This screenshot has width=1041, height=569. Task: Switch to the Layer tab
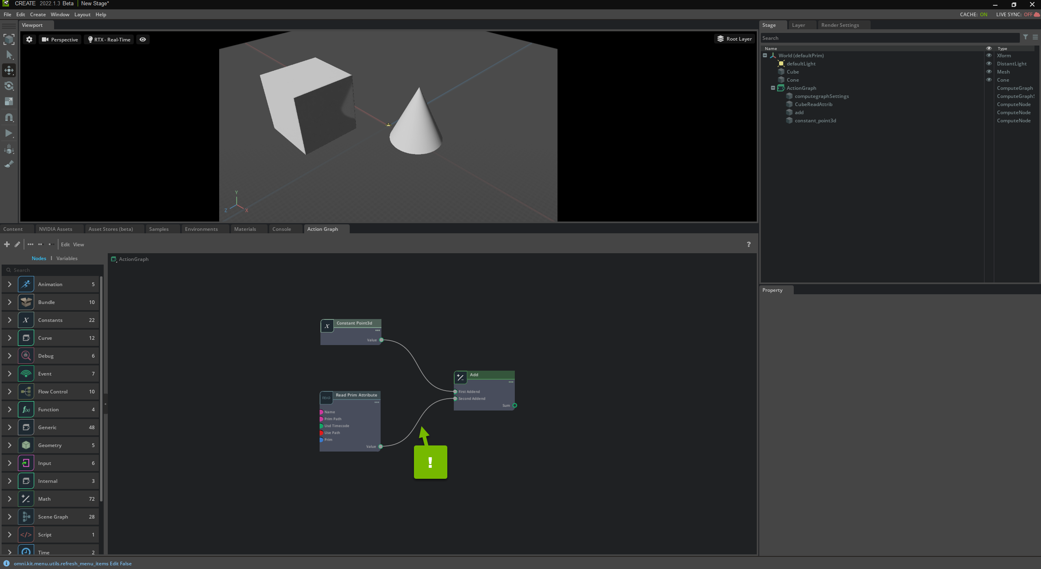click(x=798, y=25)
